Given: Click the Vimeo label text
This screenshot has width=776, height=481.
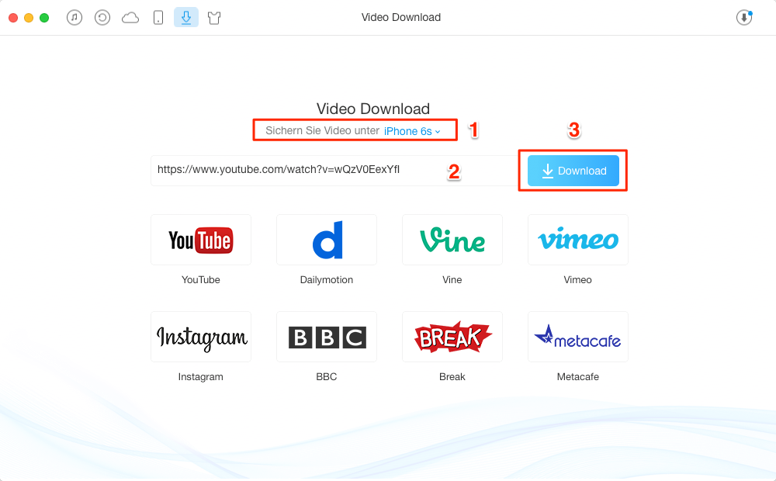Looking at the screenshot, I should [x=578, y=279].
